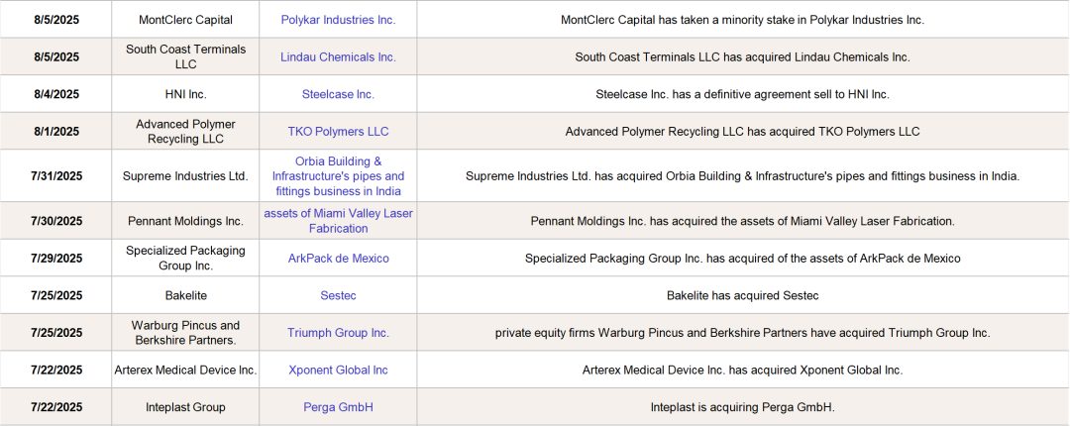
Task: Open assets of Miami Valley Laser Fabrication link
Action: click(x=338, y=221)
